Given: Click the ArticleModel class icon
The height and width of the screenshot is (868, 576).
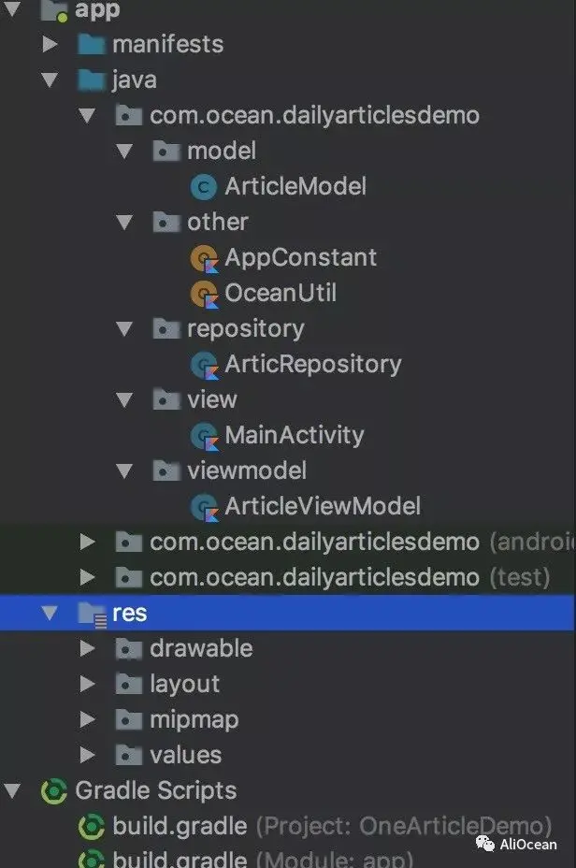Looking at the screenshot, I should [203, 187].
